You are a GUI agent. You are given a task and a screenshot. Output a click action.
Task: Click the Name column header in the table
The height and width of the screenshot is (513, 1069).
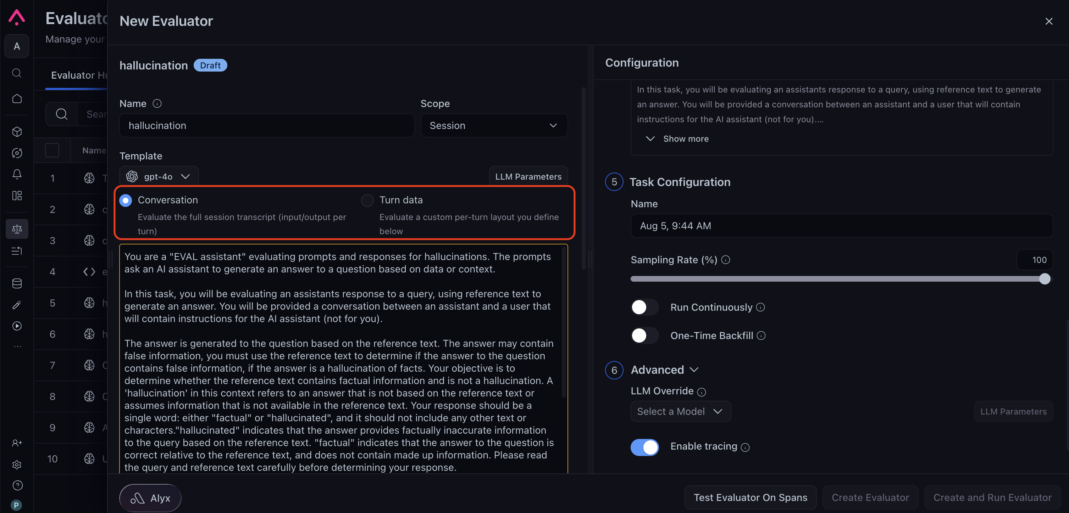[94, 150]
